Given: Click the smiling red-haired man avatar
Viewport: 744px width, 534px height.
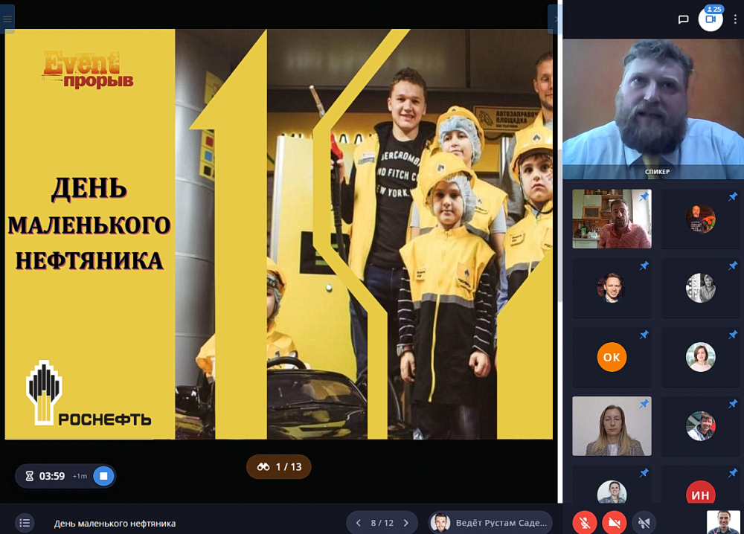Looking at the screenshot, I should (x=612, y=288).
